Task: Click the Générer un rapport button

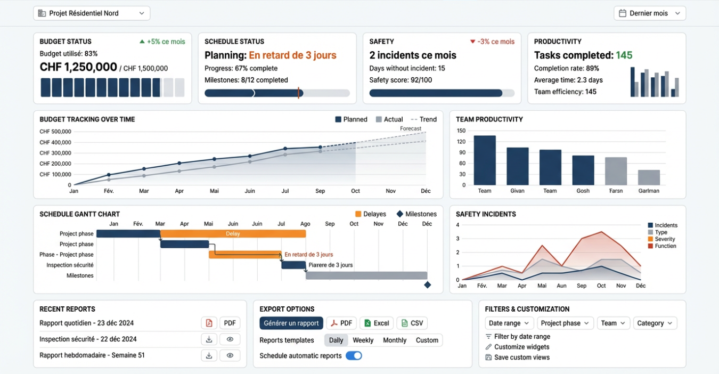Action: (291, 323)
